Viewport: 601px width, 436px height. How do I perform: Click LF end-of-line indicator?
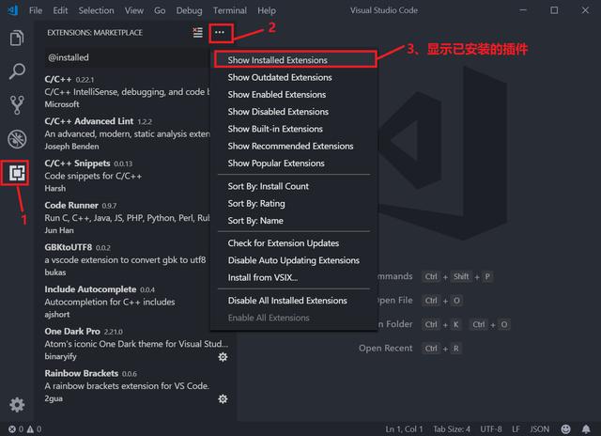pyautogui.click(x=516, y=429)
